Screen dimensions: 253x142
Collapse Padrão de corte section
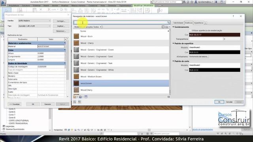coord(173,61)
